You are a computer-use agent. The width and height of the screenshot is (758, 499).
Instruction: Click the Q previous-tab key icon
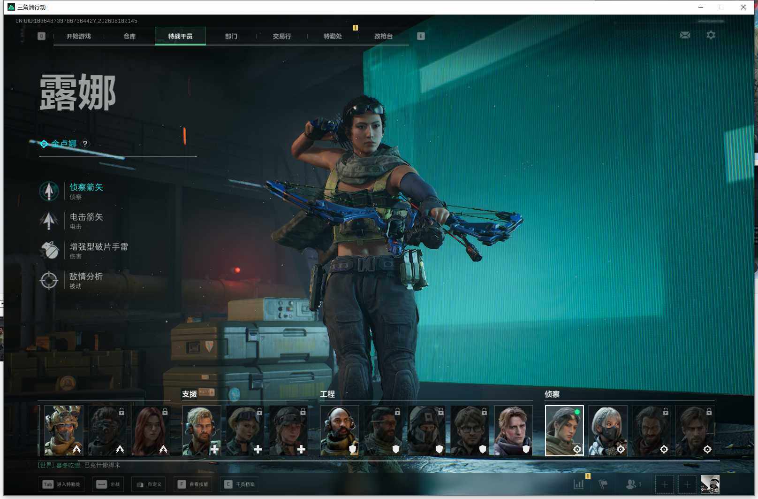pyautogui.click(x=41, y=36)
